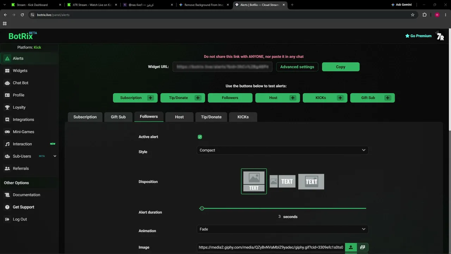Screen dimensions: 451x254
Task: Select the Followers alert tab
Action: (149, 117)
